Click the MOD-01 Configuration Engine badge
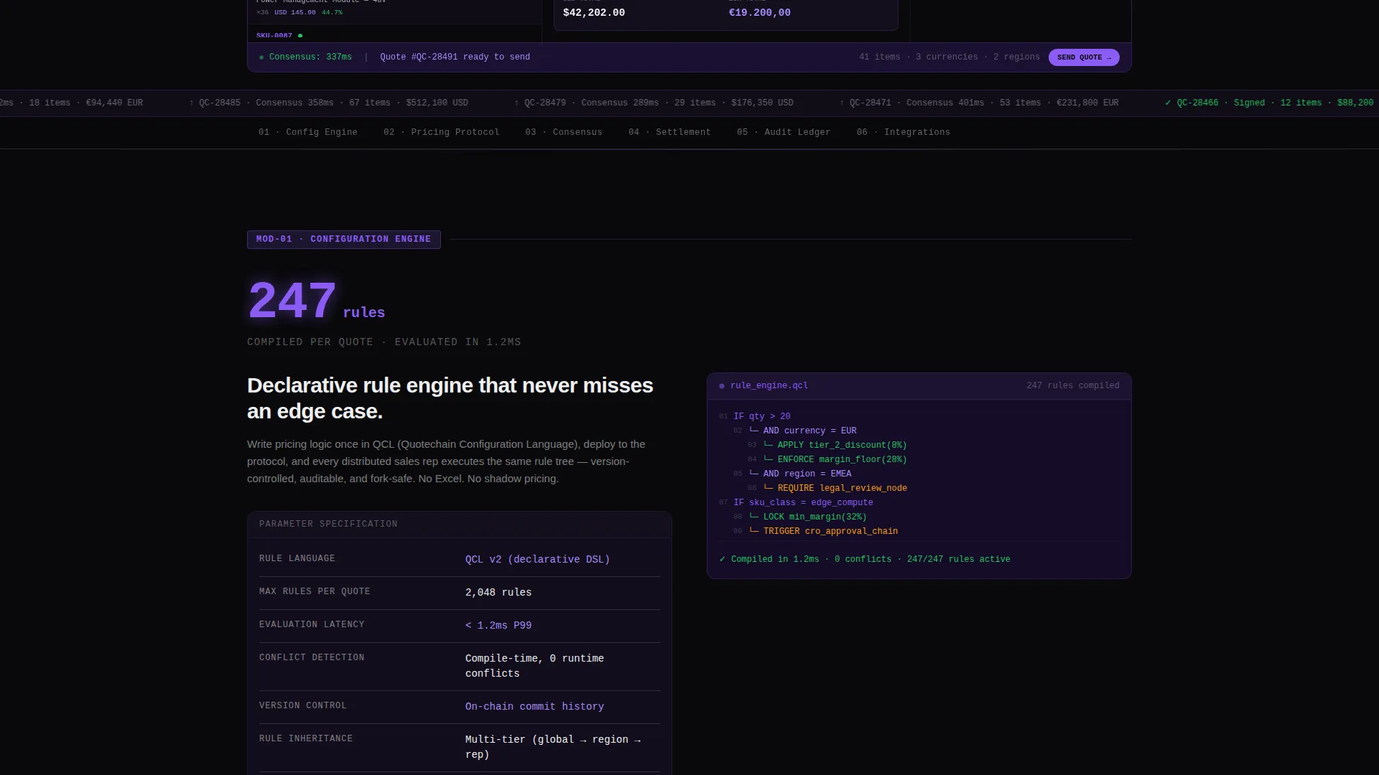This screenshot has width=1379, height=775. (344, 239)
